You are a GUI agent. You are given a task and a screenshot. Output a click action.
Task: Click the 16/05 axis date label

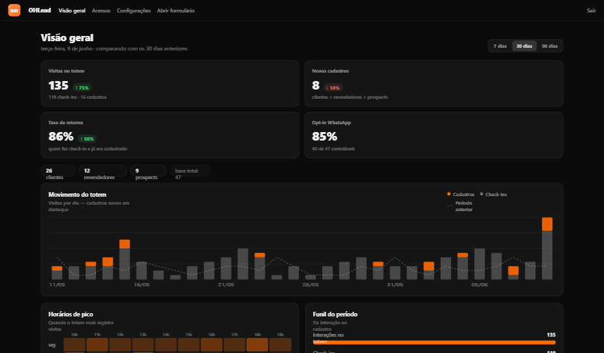[x=142, y=285]
